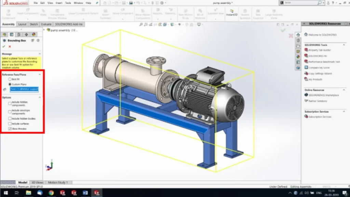Collapse the Reference Face/Plane section

pos(40,74)
